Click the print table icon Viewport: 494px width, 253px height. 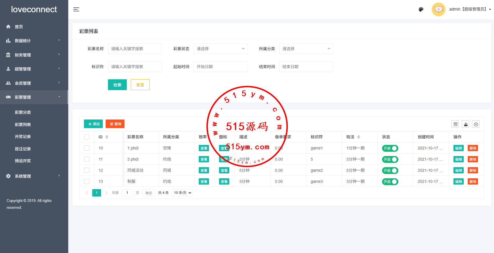tap(476, 124)
